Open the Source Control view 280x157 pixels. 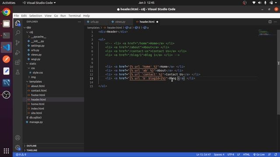click(17, 43)
